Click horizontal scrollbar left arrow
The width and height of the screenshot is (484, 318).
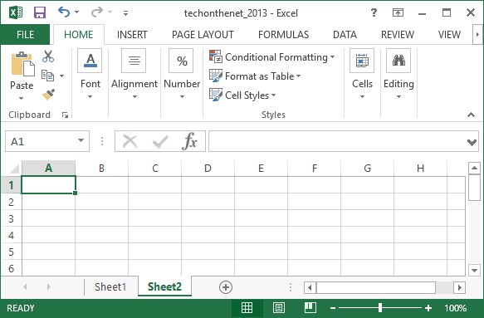point(310,288)
